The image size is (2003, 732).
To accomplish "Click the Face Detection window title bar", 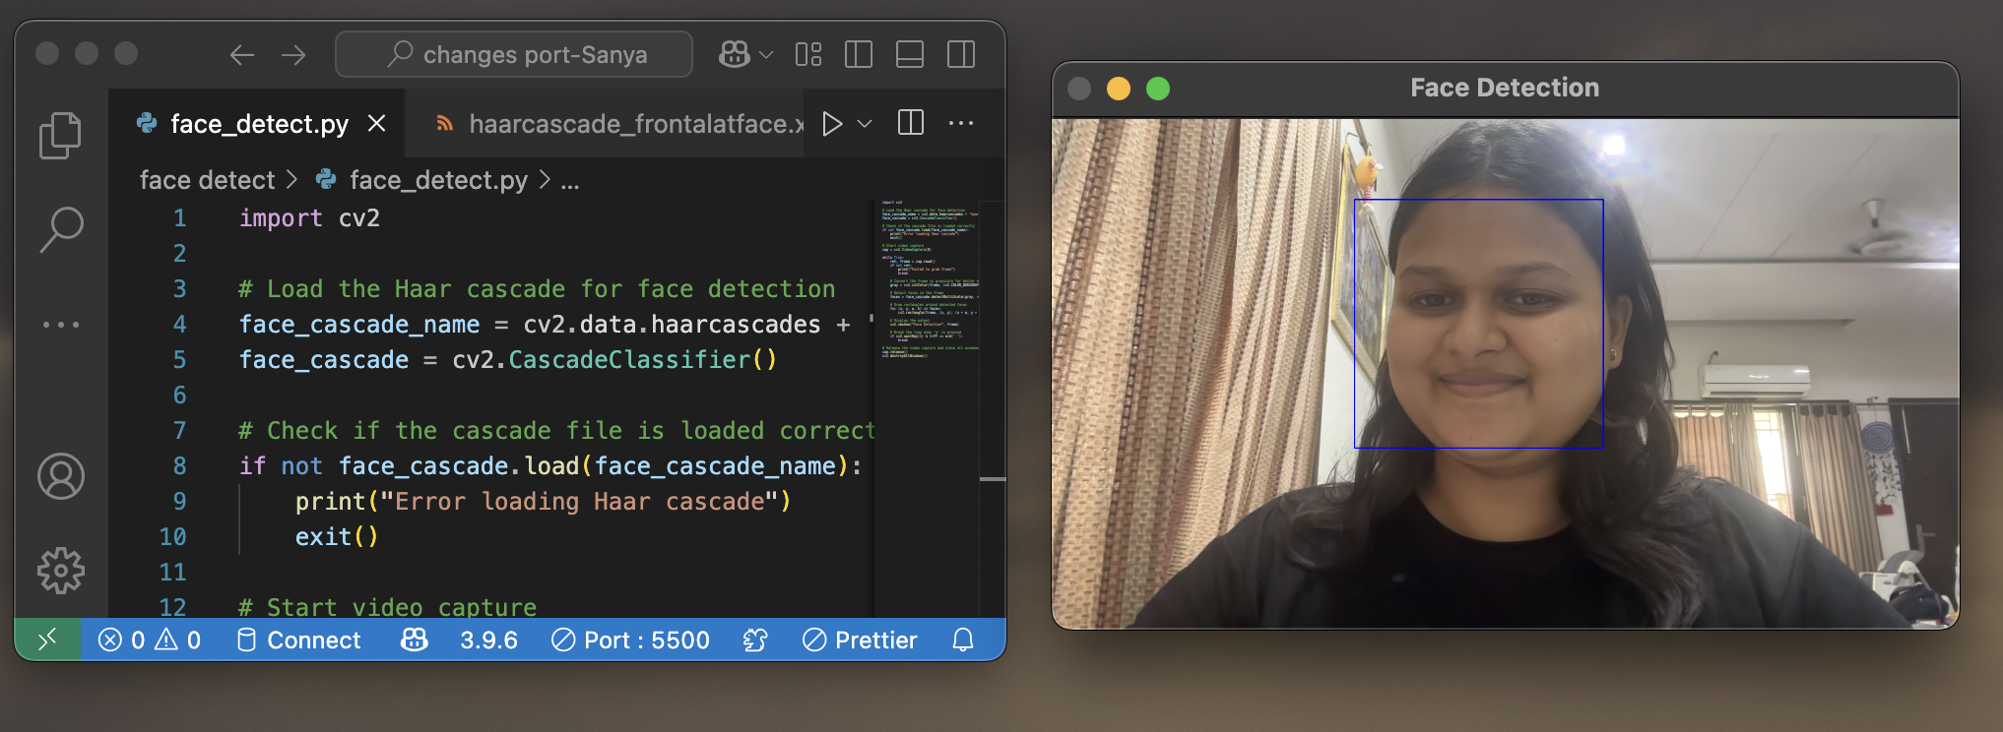I will pos(1505,89).
